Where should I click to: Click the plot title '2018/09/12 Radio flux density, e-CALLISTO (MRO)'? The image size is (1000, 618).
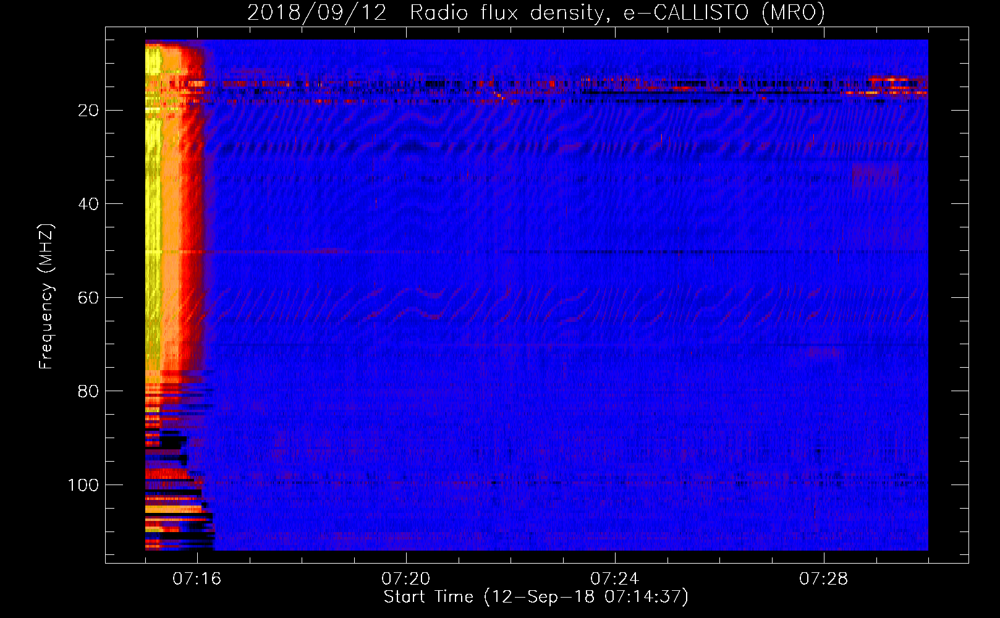pyautogui.click(x=536, y=12)
